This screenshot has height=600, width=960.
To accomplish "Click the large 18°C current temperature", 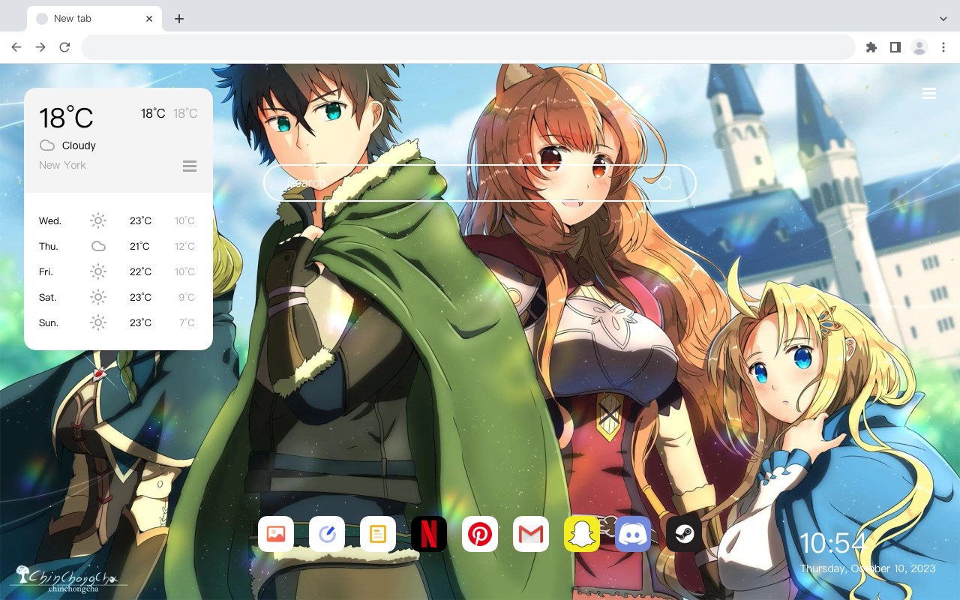I will coord(66,118).
